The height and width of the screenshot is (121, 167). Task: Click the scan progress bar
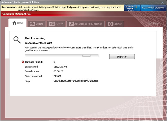pos(62,56)
